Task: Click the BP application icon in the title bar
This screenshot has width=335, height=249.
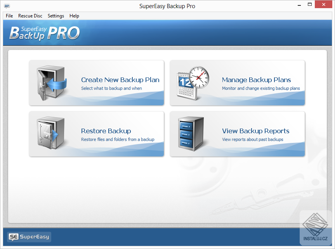Action: click(7, 6)
